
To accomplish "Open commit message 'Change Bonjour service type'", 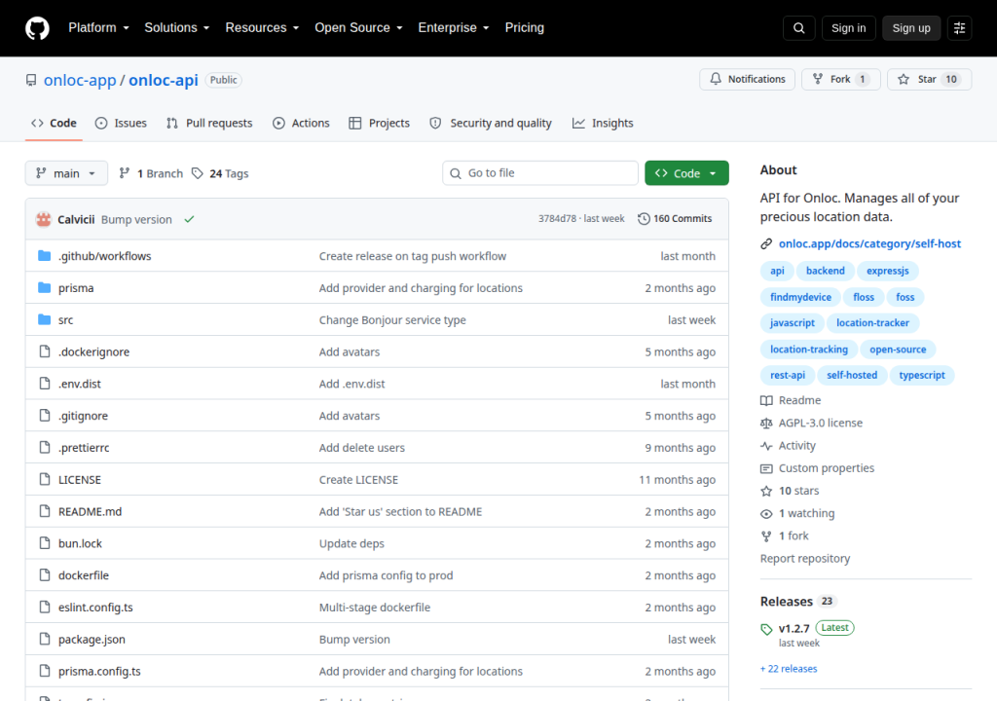I will point(392,320).
